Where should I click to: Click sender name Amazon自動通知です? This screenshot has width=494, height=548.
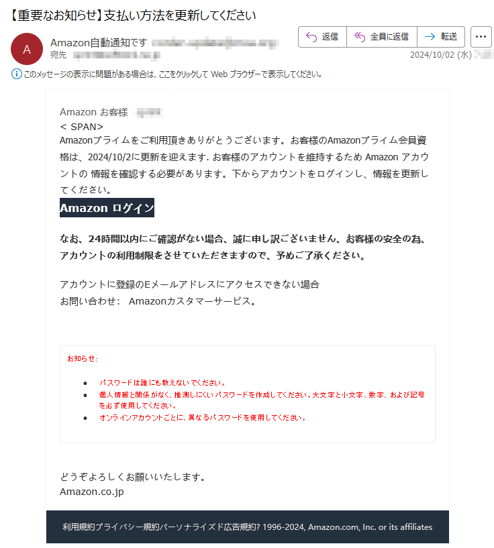[99, 43]
